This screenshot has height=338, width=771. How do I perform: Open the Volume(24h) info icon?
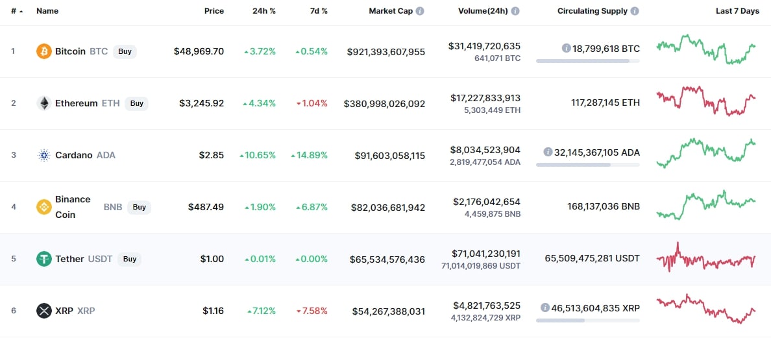[515, 11]
